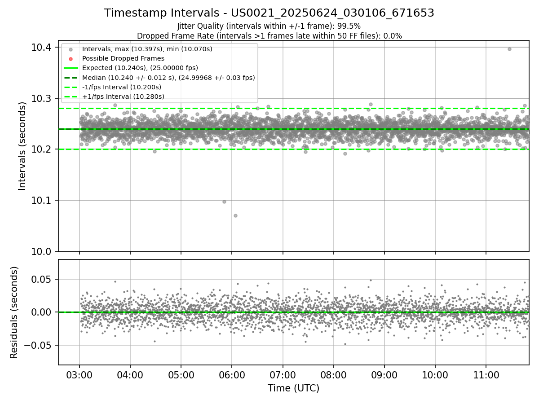Click the '−0.05' residuals tick label
539x404 pixels.
[x=38, y=346]
